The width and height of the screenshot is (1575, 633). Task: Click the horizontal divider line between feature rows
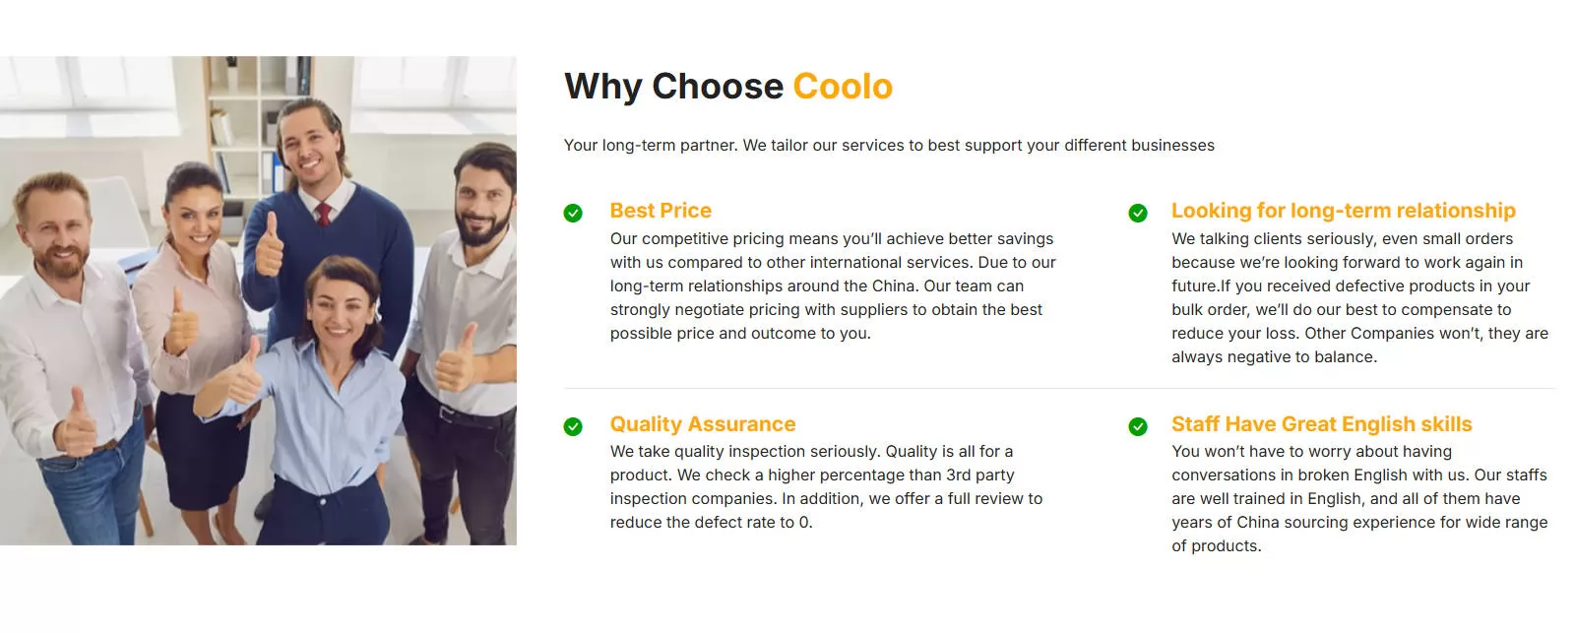tap(1059, 389)
